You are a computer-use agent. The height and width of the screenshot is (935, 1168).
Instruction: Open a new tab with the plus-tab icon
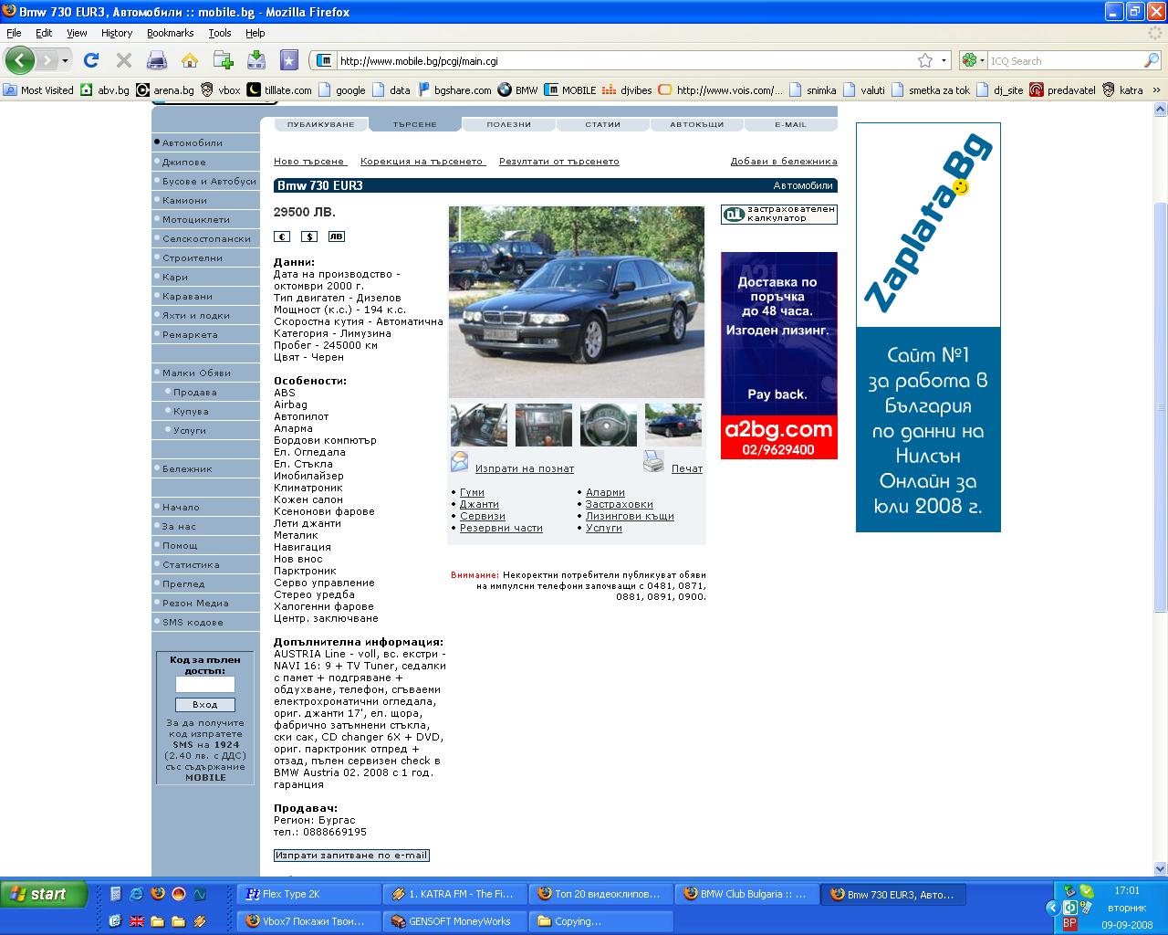tap(223, 60)
